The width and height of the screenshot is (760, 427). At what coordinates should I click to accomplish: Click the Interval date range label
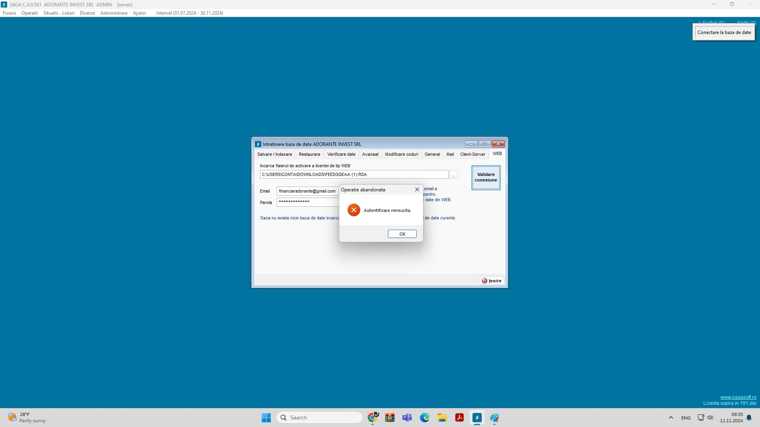click(190, 13)
